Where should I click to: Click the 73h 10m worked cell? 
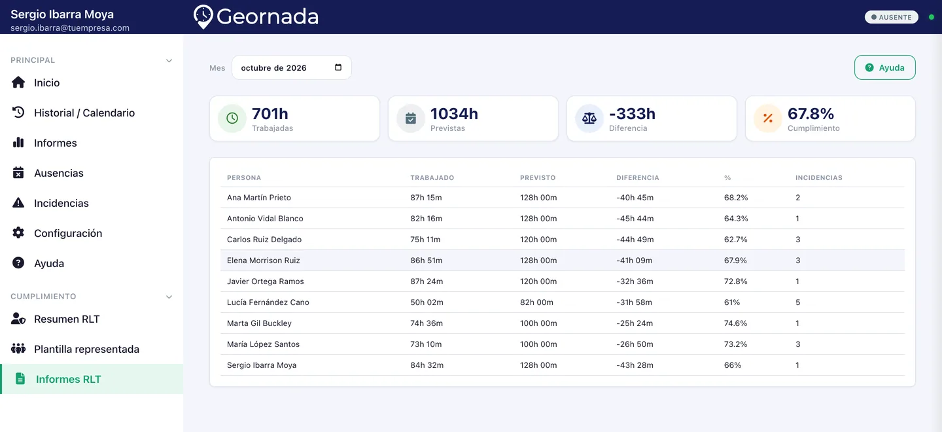[x=426, y=344]
